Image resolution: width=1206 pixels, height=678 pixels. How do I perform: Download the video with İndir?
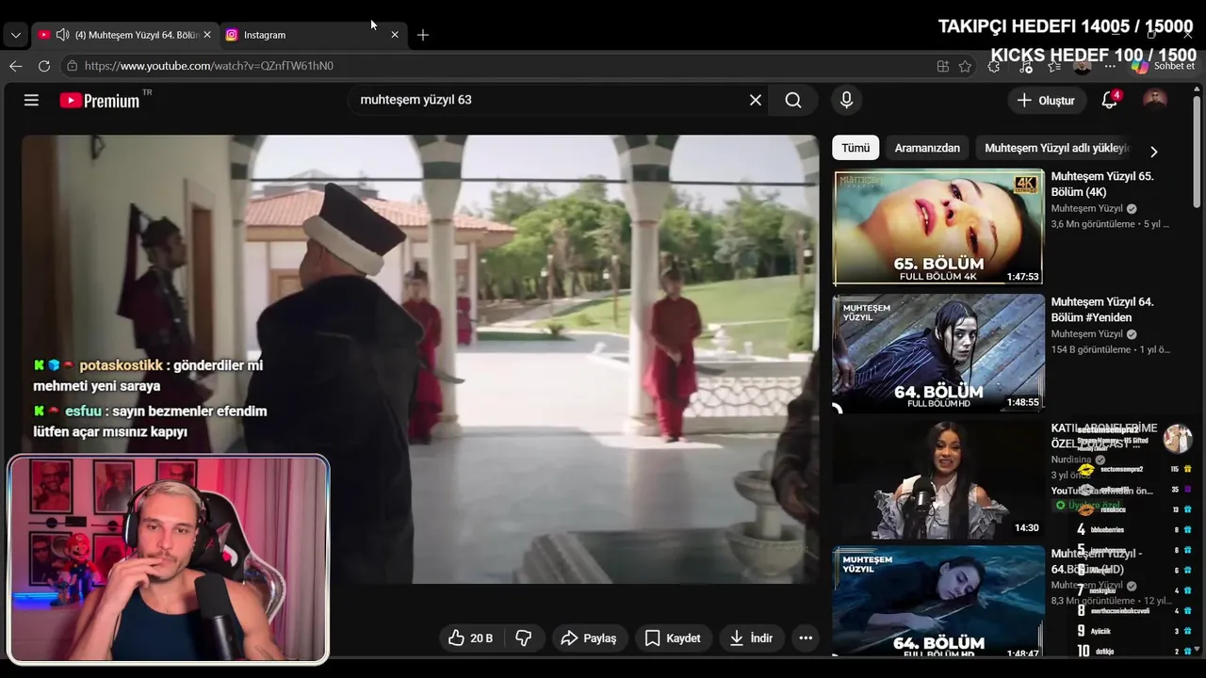(752, 638)
